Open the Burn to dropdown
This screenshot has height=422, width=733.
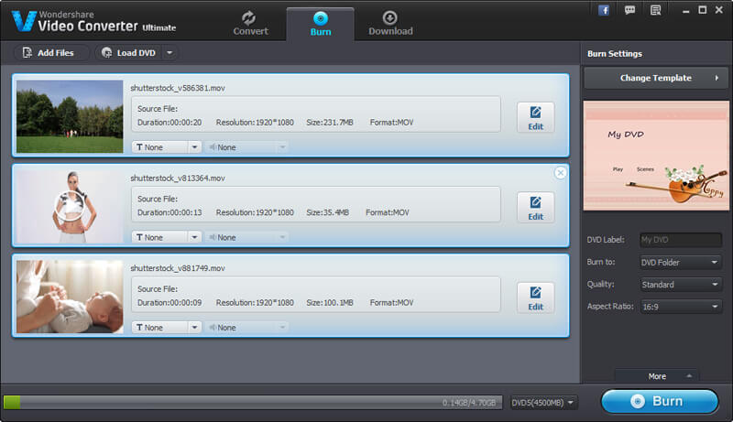(x=681, y=262)
